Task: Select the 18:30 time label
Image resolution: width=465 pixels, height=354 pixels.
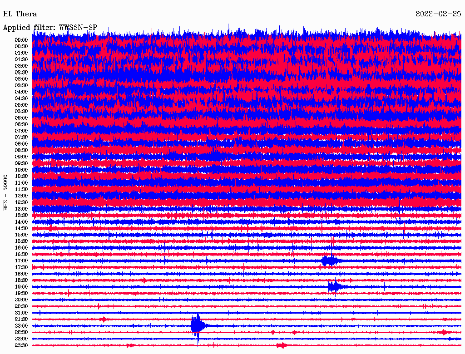Action: [x=21, y=280]
